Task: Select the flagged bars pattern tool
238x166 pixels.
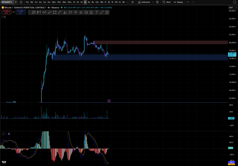Action: (x=39, y=13)
